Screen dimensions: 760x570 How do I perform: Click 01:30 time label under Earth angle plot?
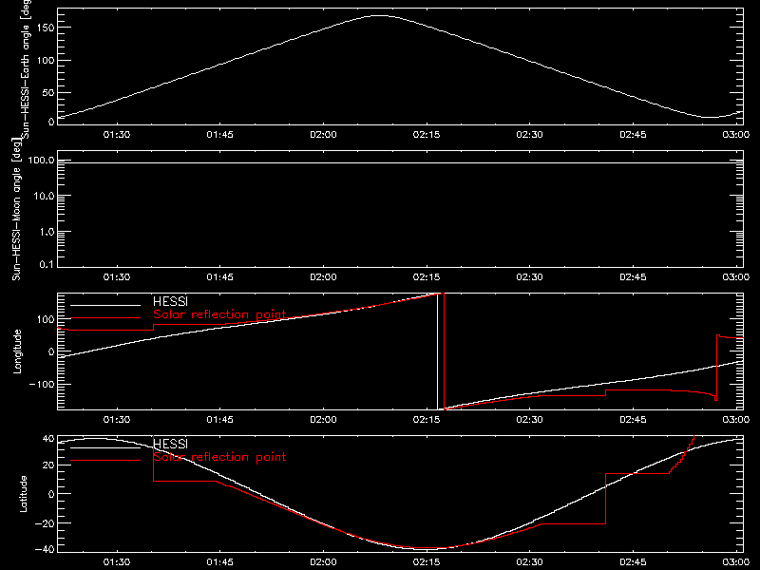117,135
